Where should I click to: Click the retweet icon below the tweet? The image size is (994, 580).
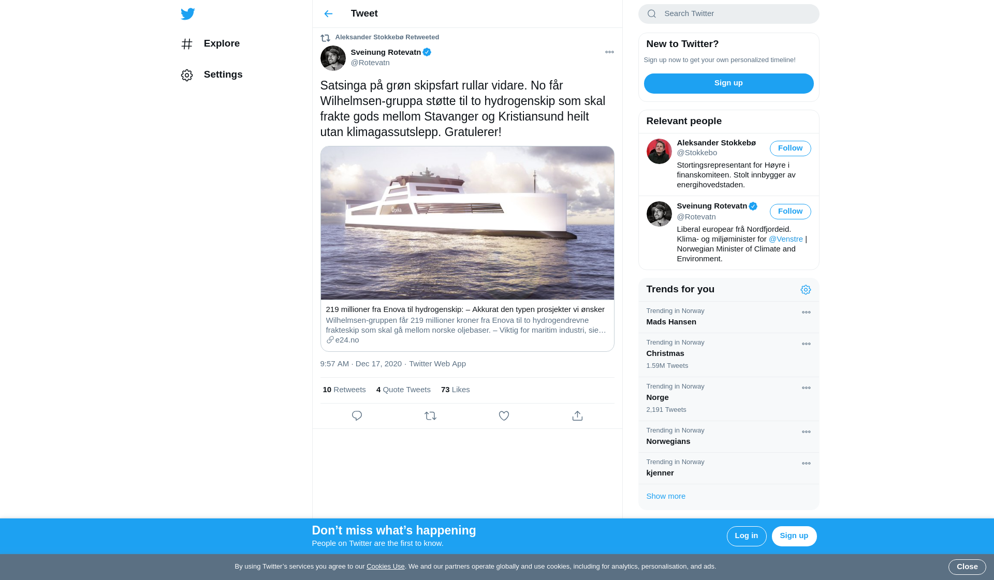point(430,416)
